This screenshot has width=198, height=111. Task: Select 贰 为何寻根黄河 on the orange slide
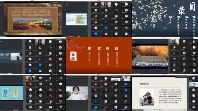pyautogui.click(x=99, y=56)
